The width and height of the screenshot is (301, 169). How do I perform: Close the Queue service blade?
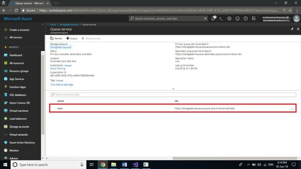pyautogui.click(x=298, y=29)
